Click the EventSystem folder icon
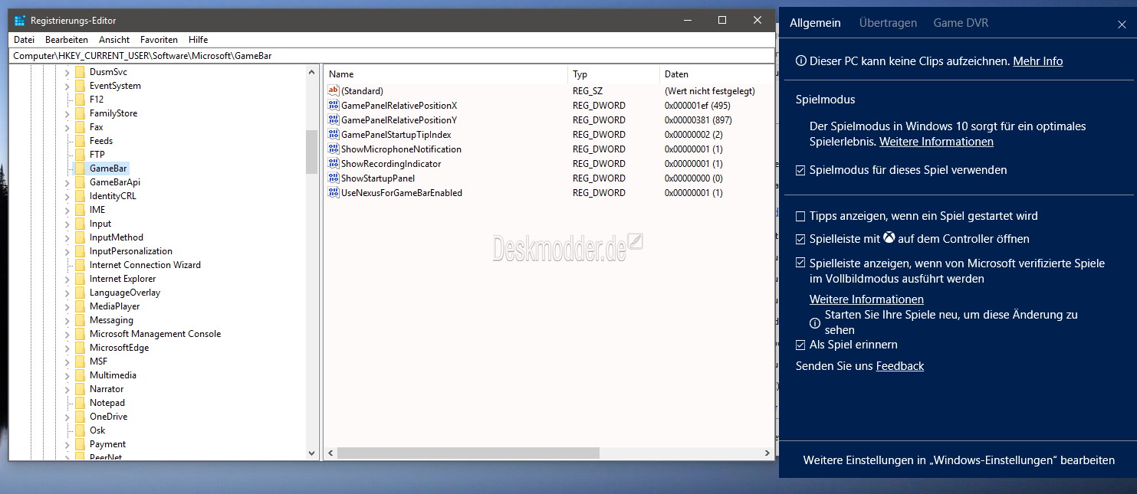Viewport: 1137px width, 494px height. click(x=80, y=86)
